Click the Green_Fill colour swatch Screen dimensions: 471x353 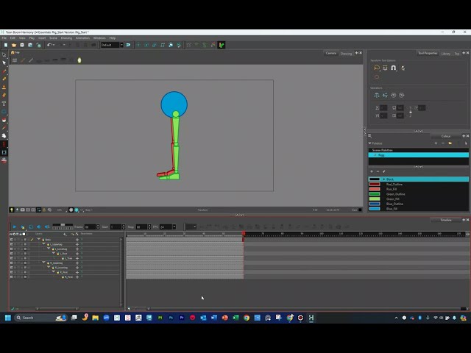pyautogui.click(x=375, y=199)
